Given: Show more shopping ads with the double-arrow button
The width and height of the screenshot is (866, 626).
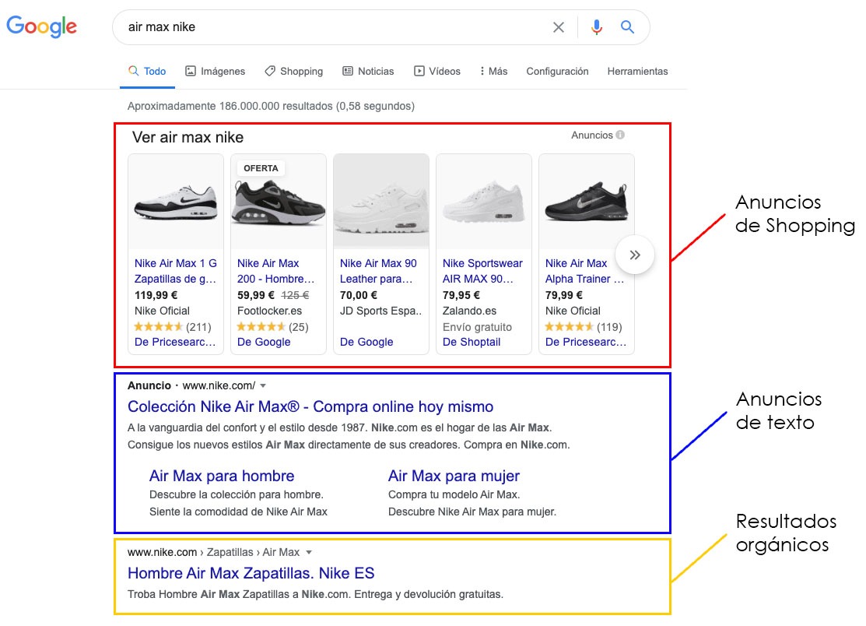Looking at the screenshot, I should click(x=635, y=255).
